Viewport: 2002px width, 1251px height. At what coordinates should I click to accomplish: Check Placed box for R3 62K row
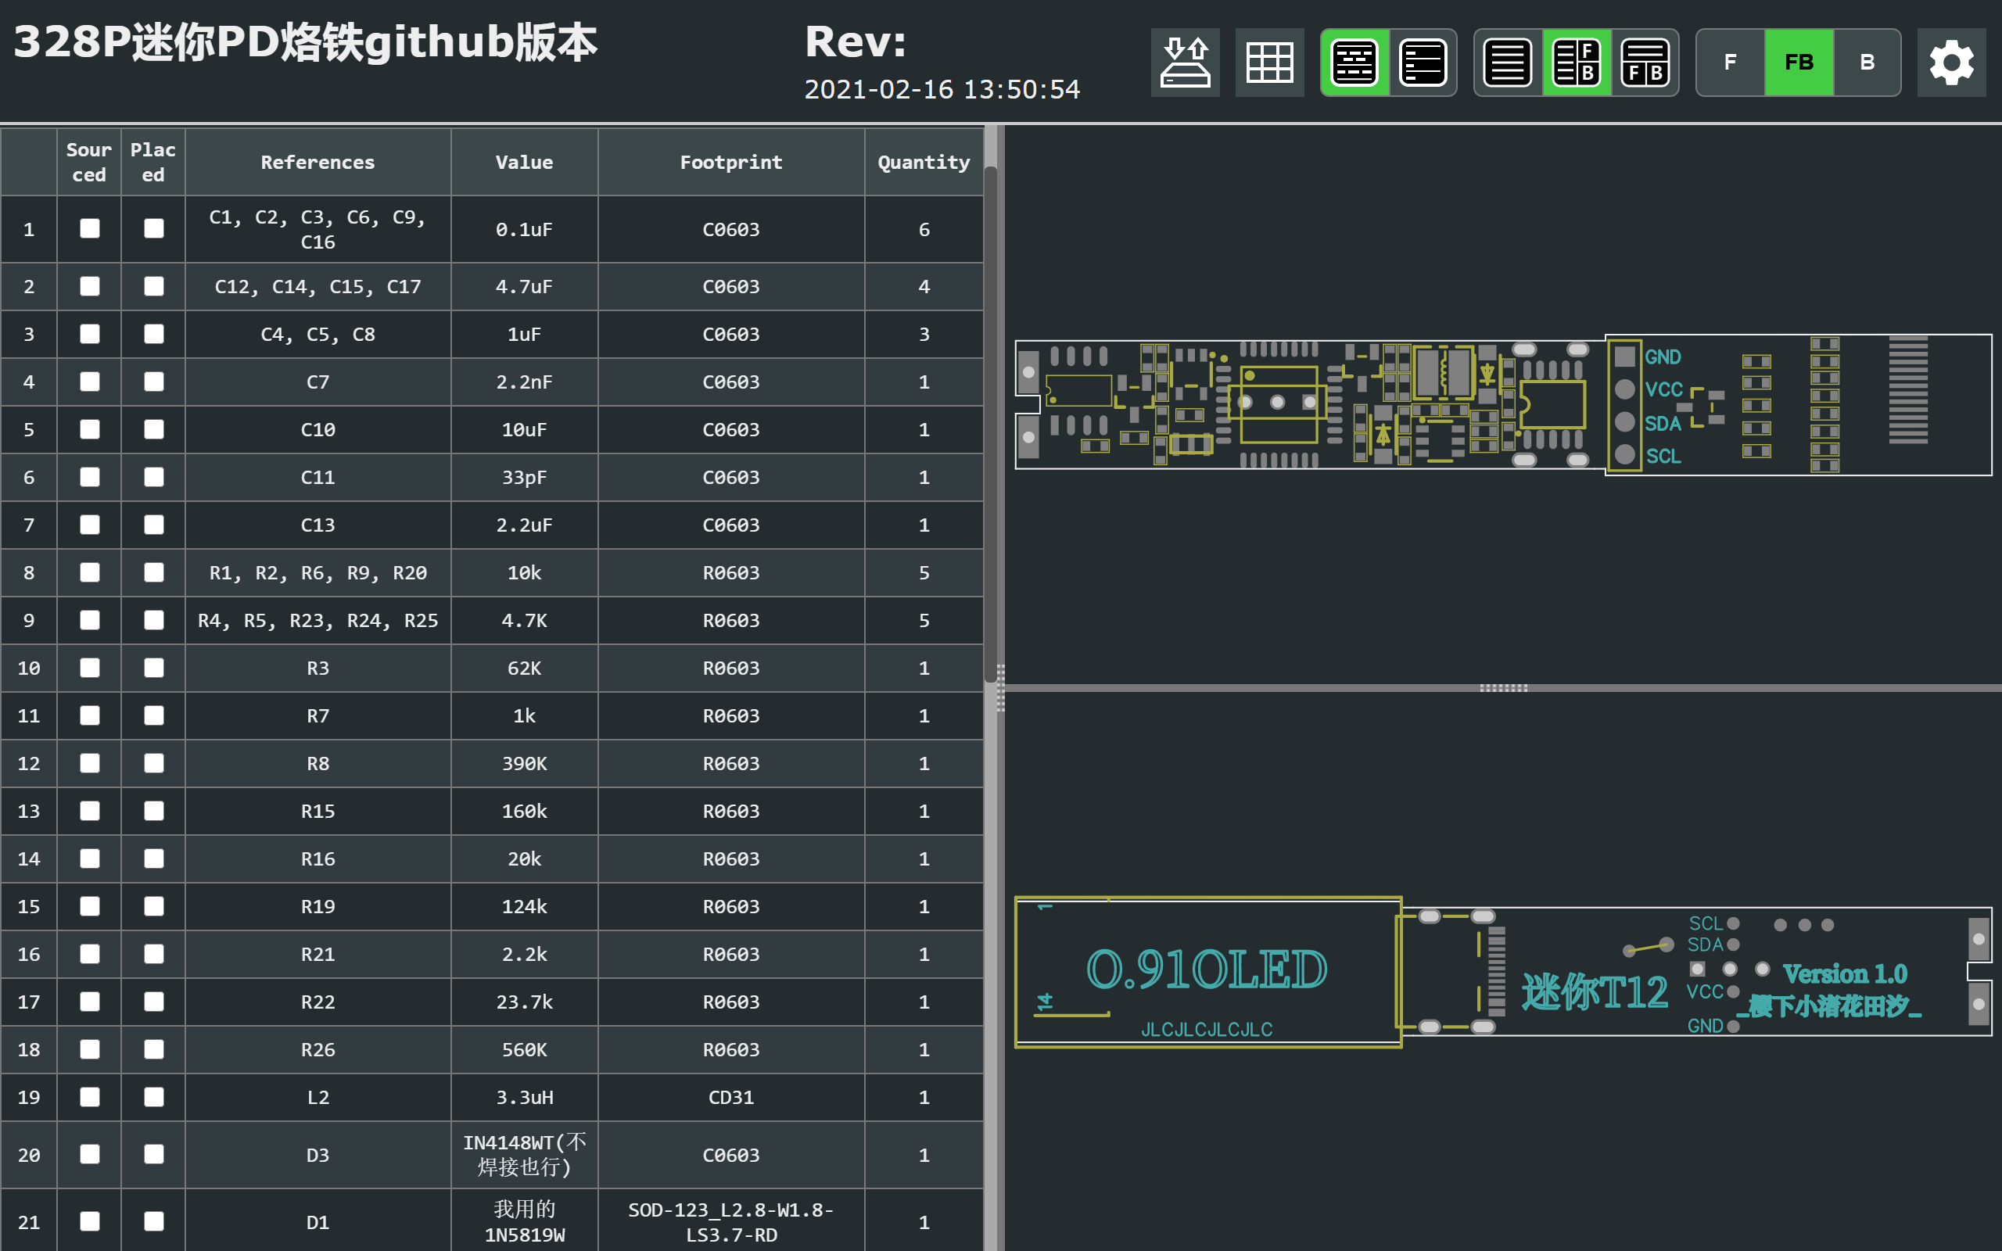[154, 668]
